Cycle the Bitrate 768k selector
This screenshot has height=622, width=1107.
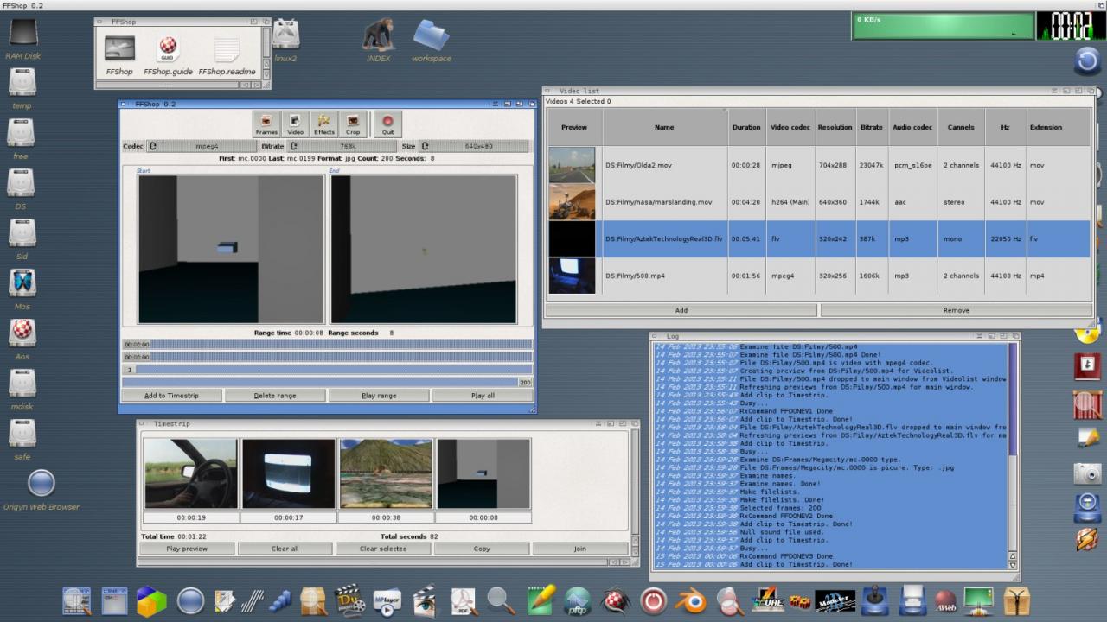294,147
